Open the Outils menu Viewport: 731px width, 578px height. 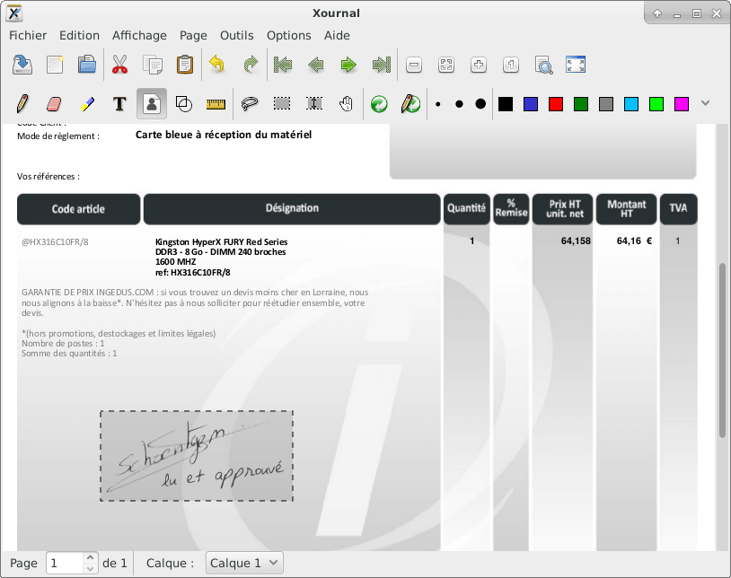(237, 35)
